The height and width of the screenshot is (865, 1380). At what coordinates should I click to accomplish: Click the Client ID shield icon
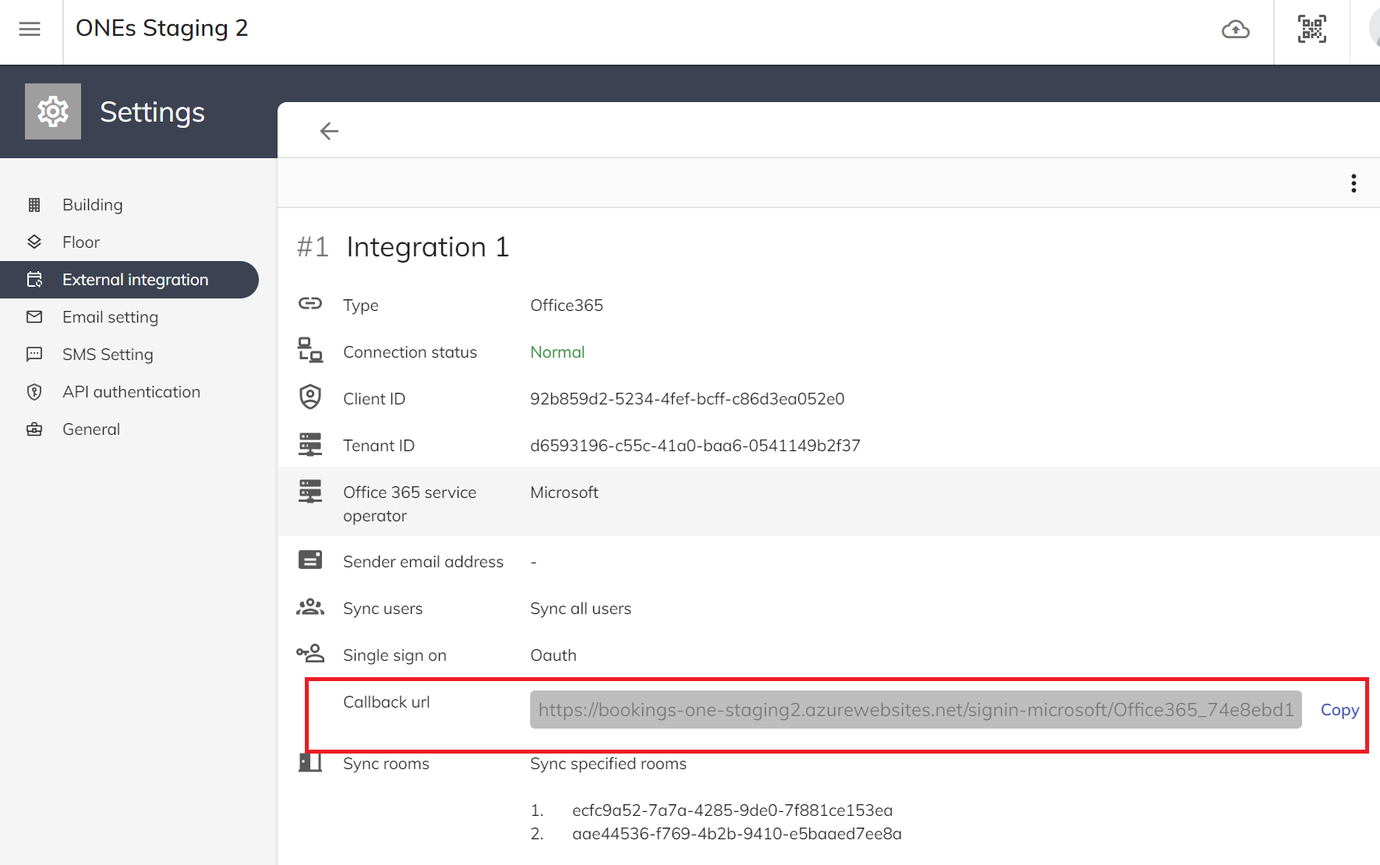coord(310,397)
